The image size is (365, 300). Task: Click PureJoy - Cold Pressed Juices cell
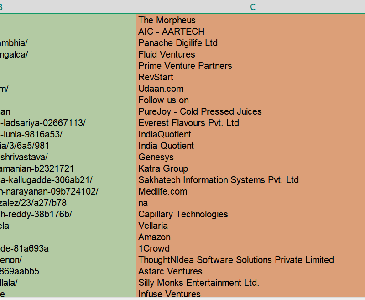coord(250,111)
